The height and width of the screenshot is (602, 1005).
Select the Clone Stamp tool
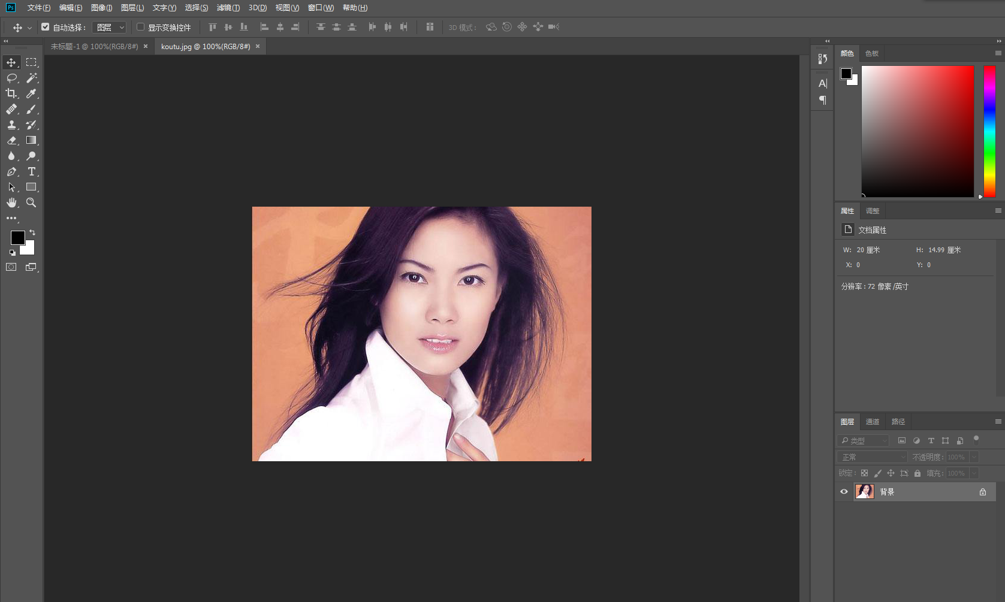click(11, 125)
